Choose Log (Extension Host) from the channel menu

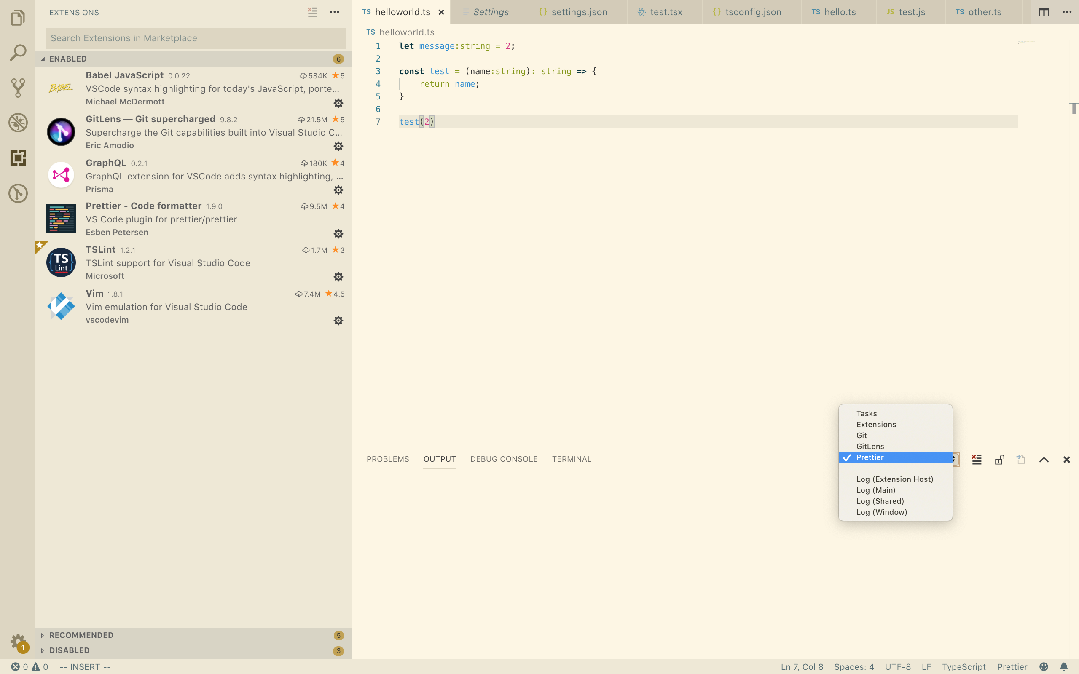pos(894,479)
